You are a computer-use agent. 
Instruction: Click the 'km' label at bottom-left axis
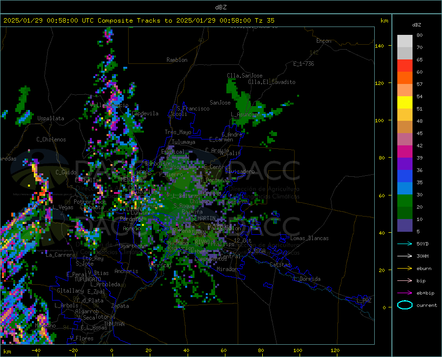click(7, 352)
